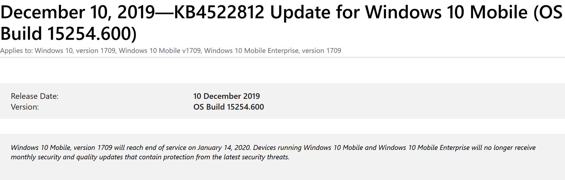Viewport: 565px width, 180px height.
Task: Click the KB4522812 number in the title
Action: coord(219,12)
